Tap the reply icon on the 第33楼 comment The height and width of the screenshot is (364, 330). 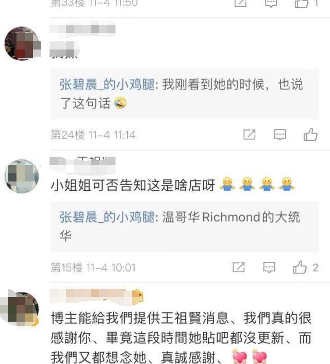271,3
